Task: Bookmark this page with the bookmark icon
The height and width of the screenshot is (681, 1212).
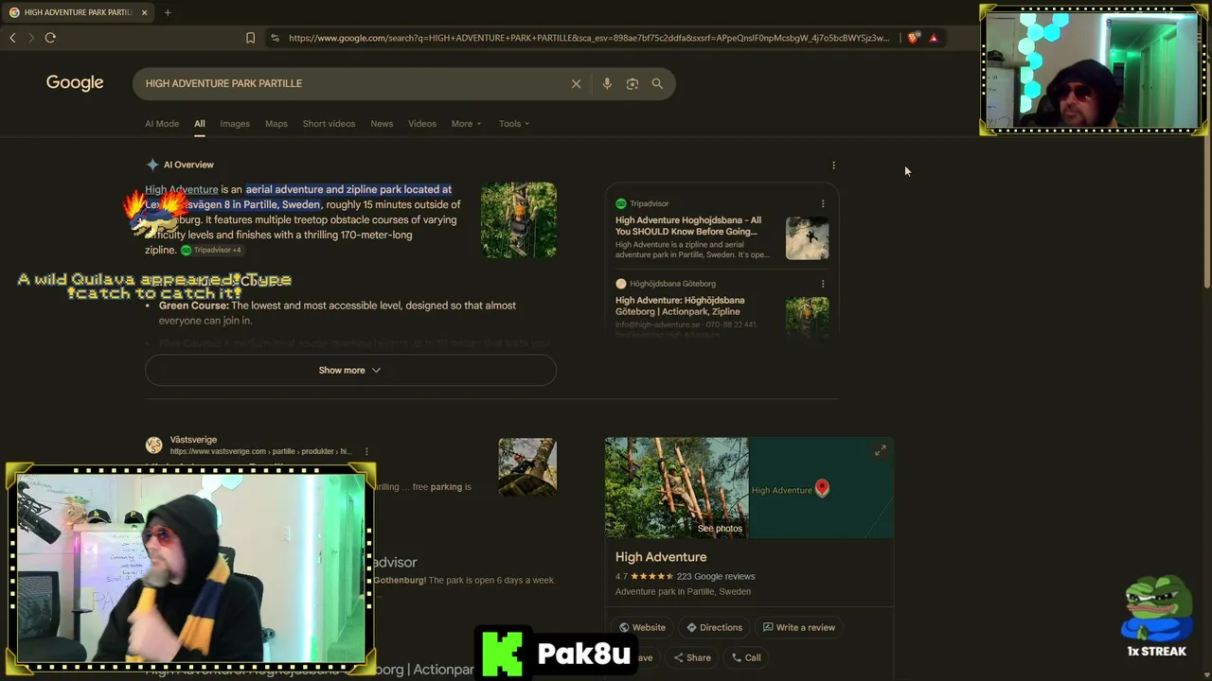Action: point(250,38)
